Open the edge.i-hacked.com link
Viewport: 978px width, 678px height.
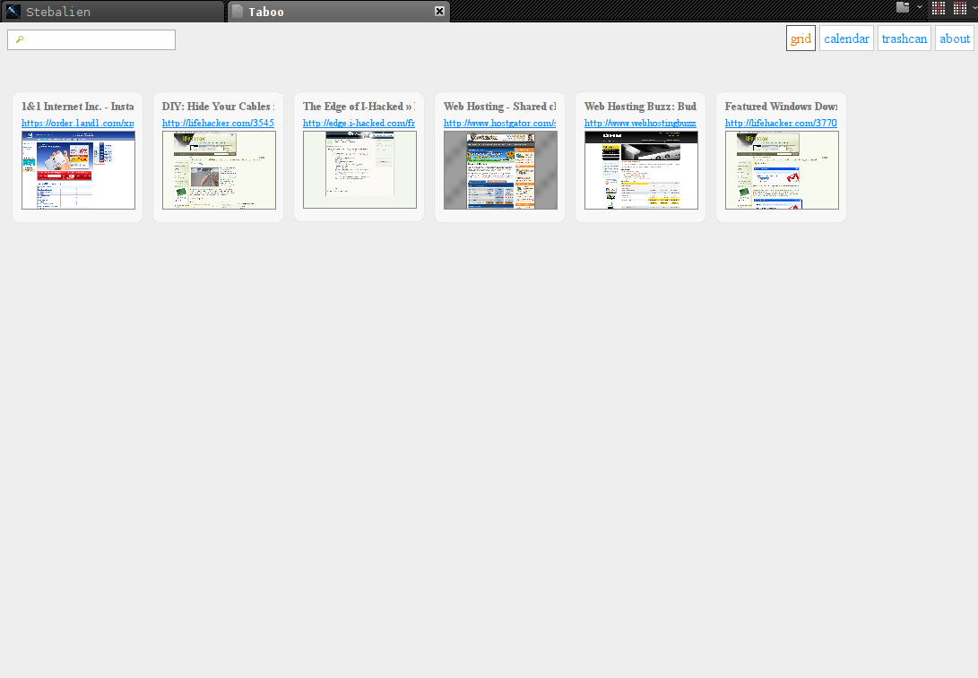coord(359,124)
